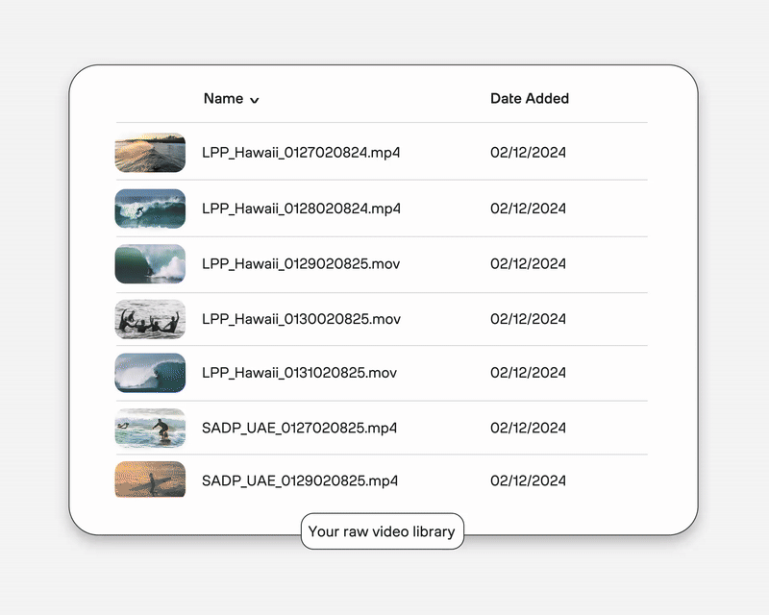Select the SADP_UAE_0129020825.mp4 sunset thumbnail
This screenshot has width=769, height=615.
pyautogui.click(x=150, y=480)
